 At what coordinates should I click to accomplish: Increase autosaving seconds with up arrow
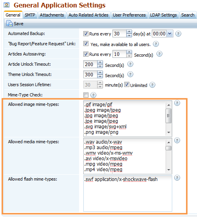click(129, 52)
